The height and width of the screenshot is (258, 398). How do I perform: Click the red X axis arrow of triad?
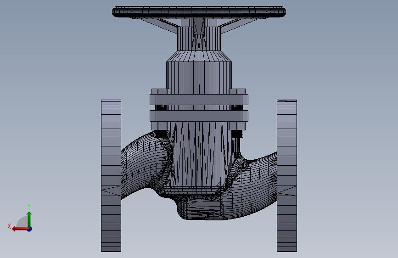(20, 229)
